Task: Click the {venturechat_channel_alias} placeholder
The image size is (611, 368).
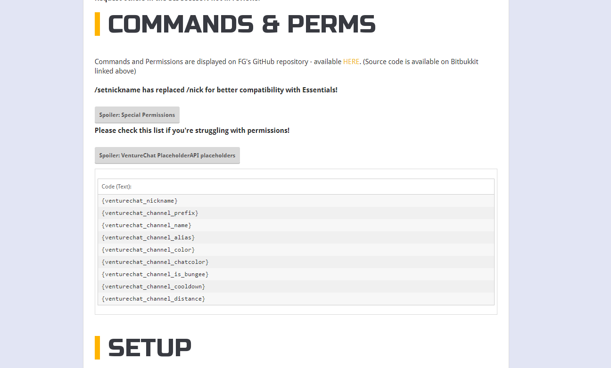Action: point(148,237)
